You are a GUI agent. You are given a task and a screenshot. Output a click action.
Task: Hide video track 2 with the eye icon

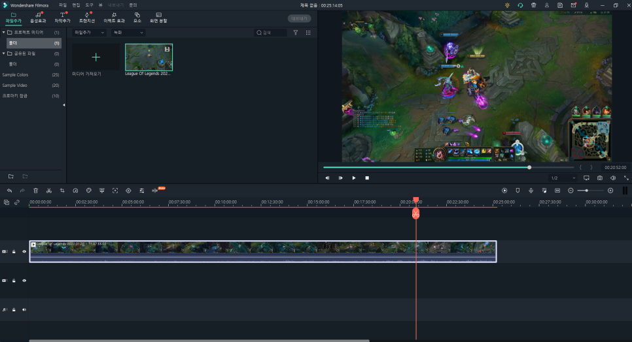point(24,251)
